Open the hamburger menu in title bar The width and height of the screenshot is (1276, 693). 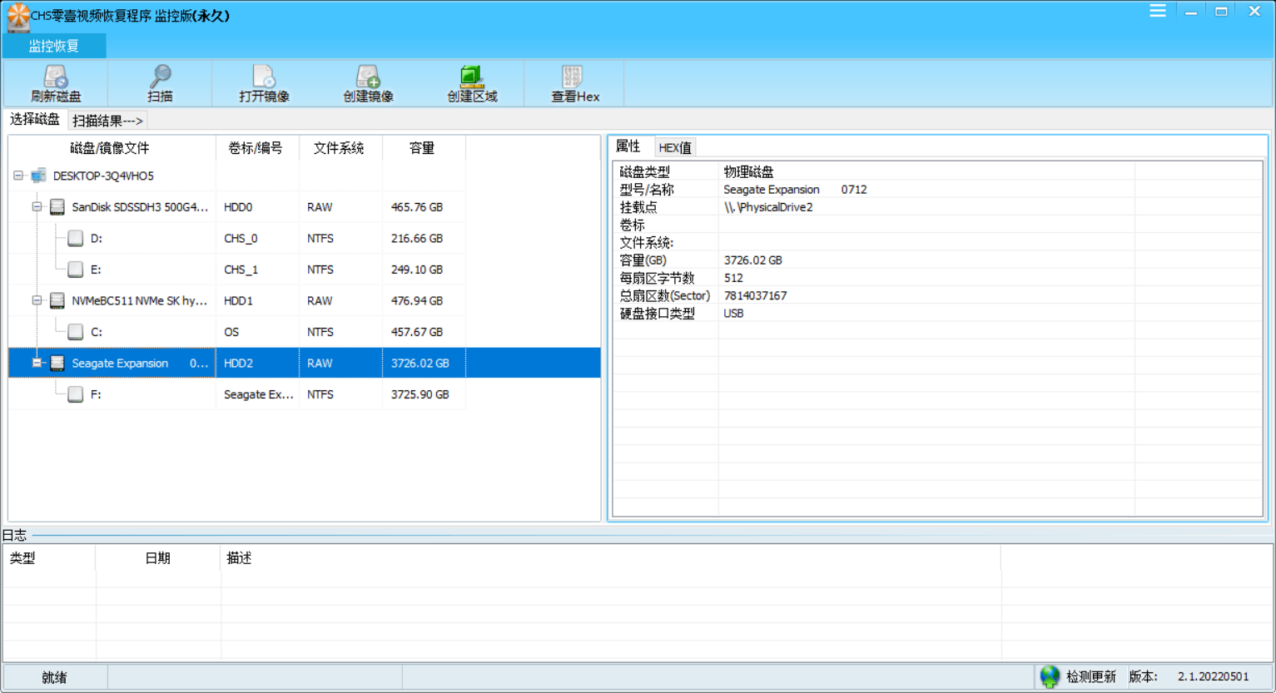click(x=1157, y=11)
